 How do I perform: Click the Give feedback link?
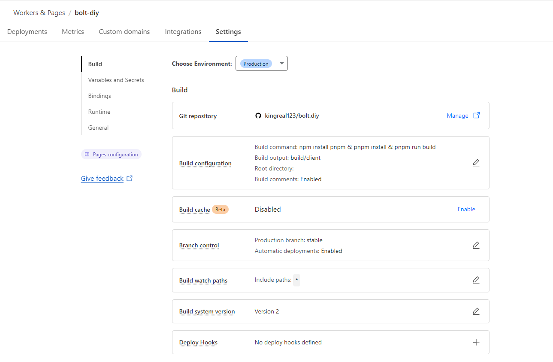point(102,178)
